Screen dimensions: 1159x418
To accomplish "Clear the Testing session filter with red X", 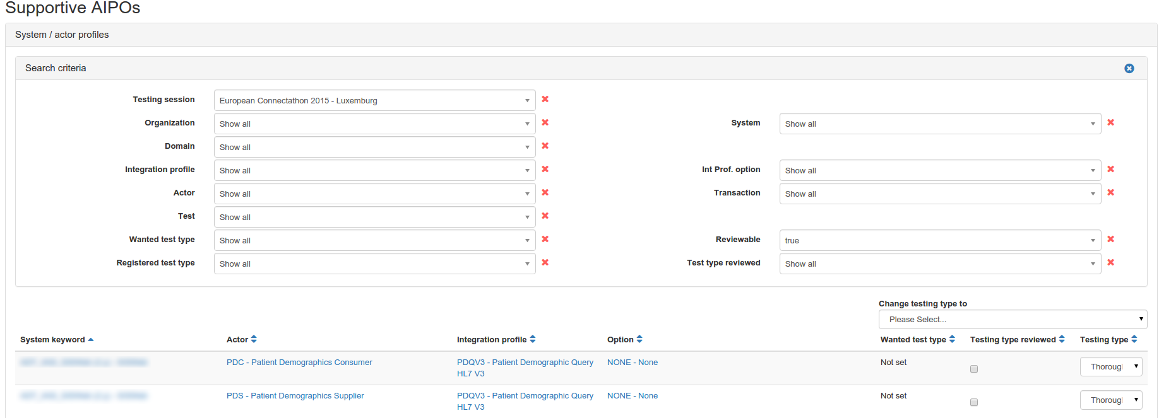I will [545, 99].
